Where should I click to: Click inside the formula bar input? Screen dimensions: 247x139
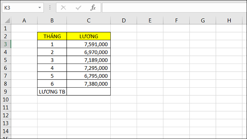pyautogui.click(x=174, y=7)
